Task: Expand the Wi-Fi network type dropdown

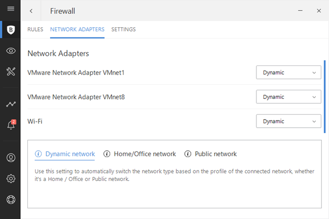Action: point(288,121)
